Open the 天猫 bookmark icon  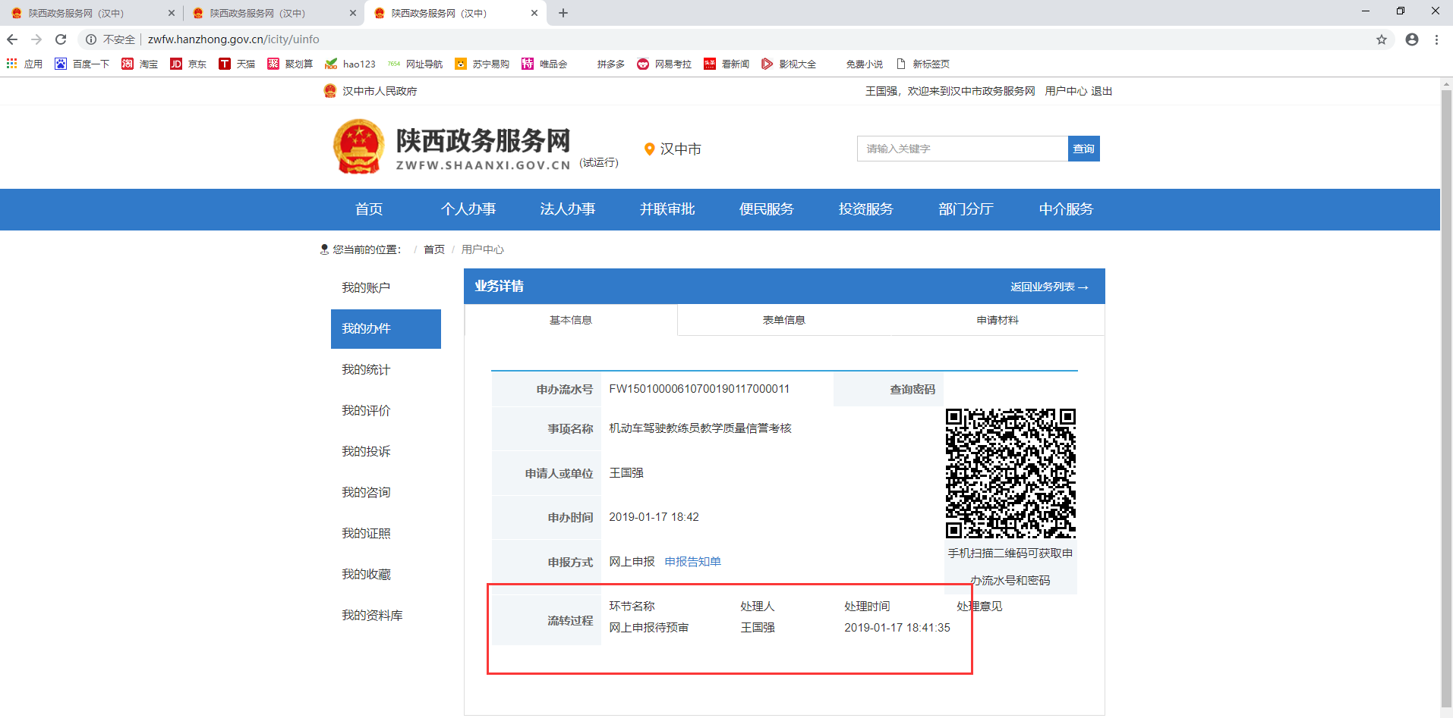tap(224, 64)
